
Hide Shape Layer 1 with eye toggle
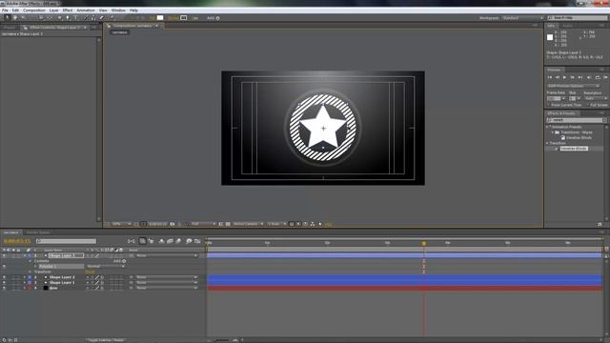click(x=4, y=283)
